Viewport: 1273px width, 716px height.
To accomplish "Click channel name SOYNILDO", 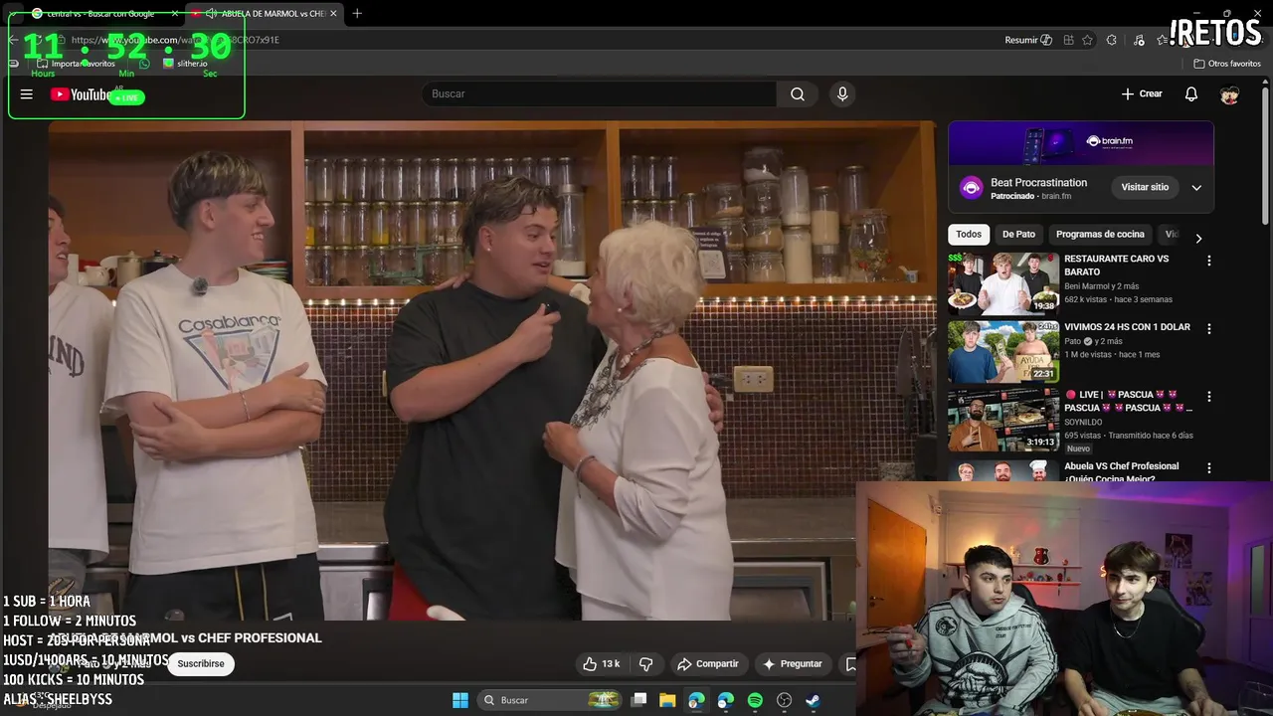I will (x=1083, y=422).
